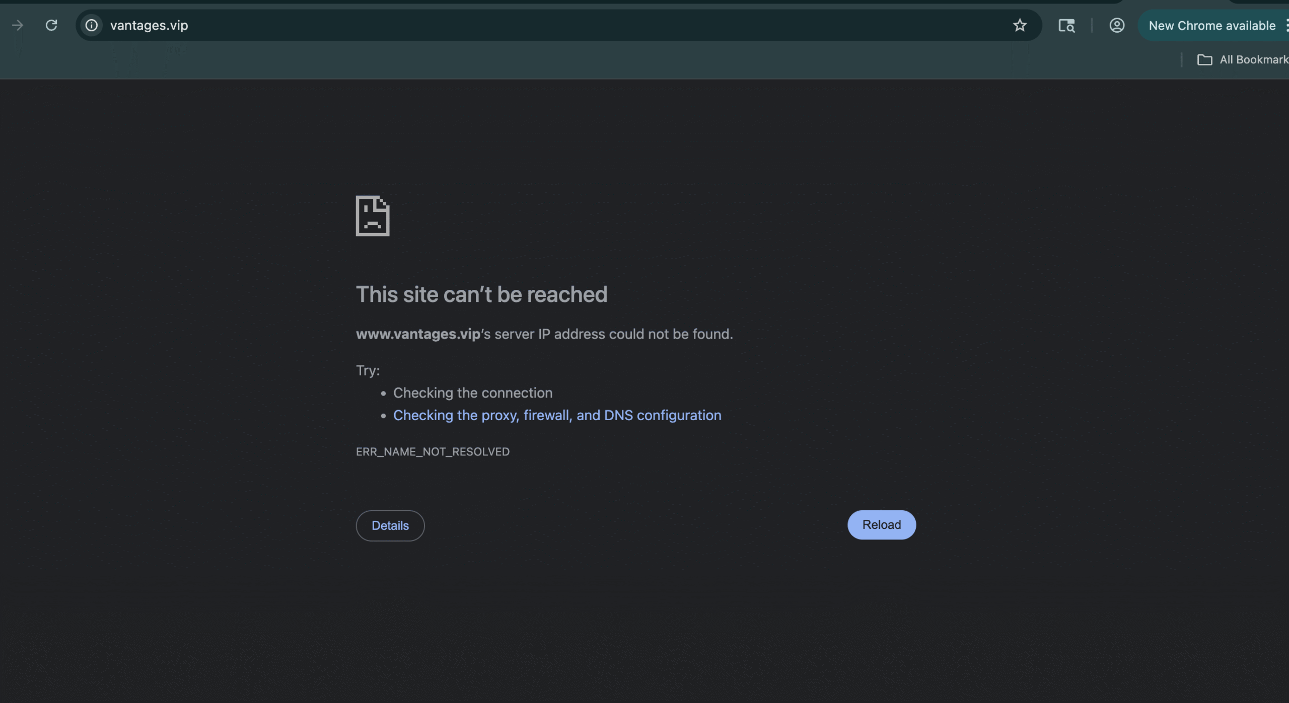Click the forward navigation arrow
The width and height of the screenshot is (1289, 703).
pyautogui.click(x=18, y=25)
